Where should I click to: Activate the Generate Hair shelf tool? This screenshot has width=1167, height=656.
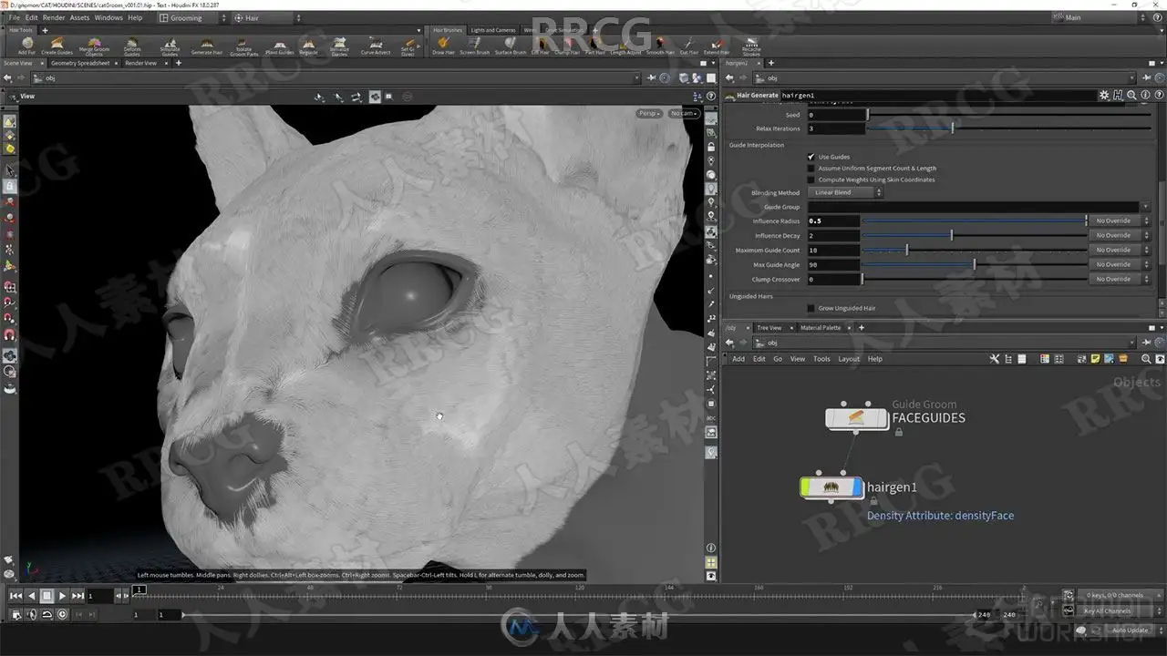click(206, 46)
